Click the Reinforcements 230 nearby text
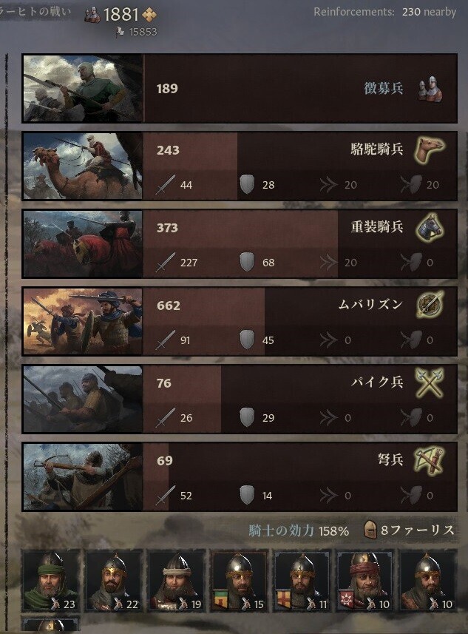468x634 pixels. 384,12
